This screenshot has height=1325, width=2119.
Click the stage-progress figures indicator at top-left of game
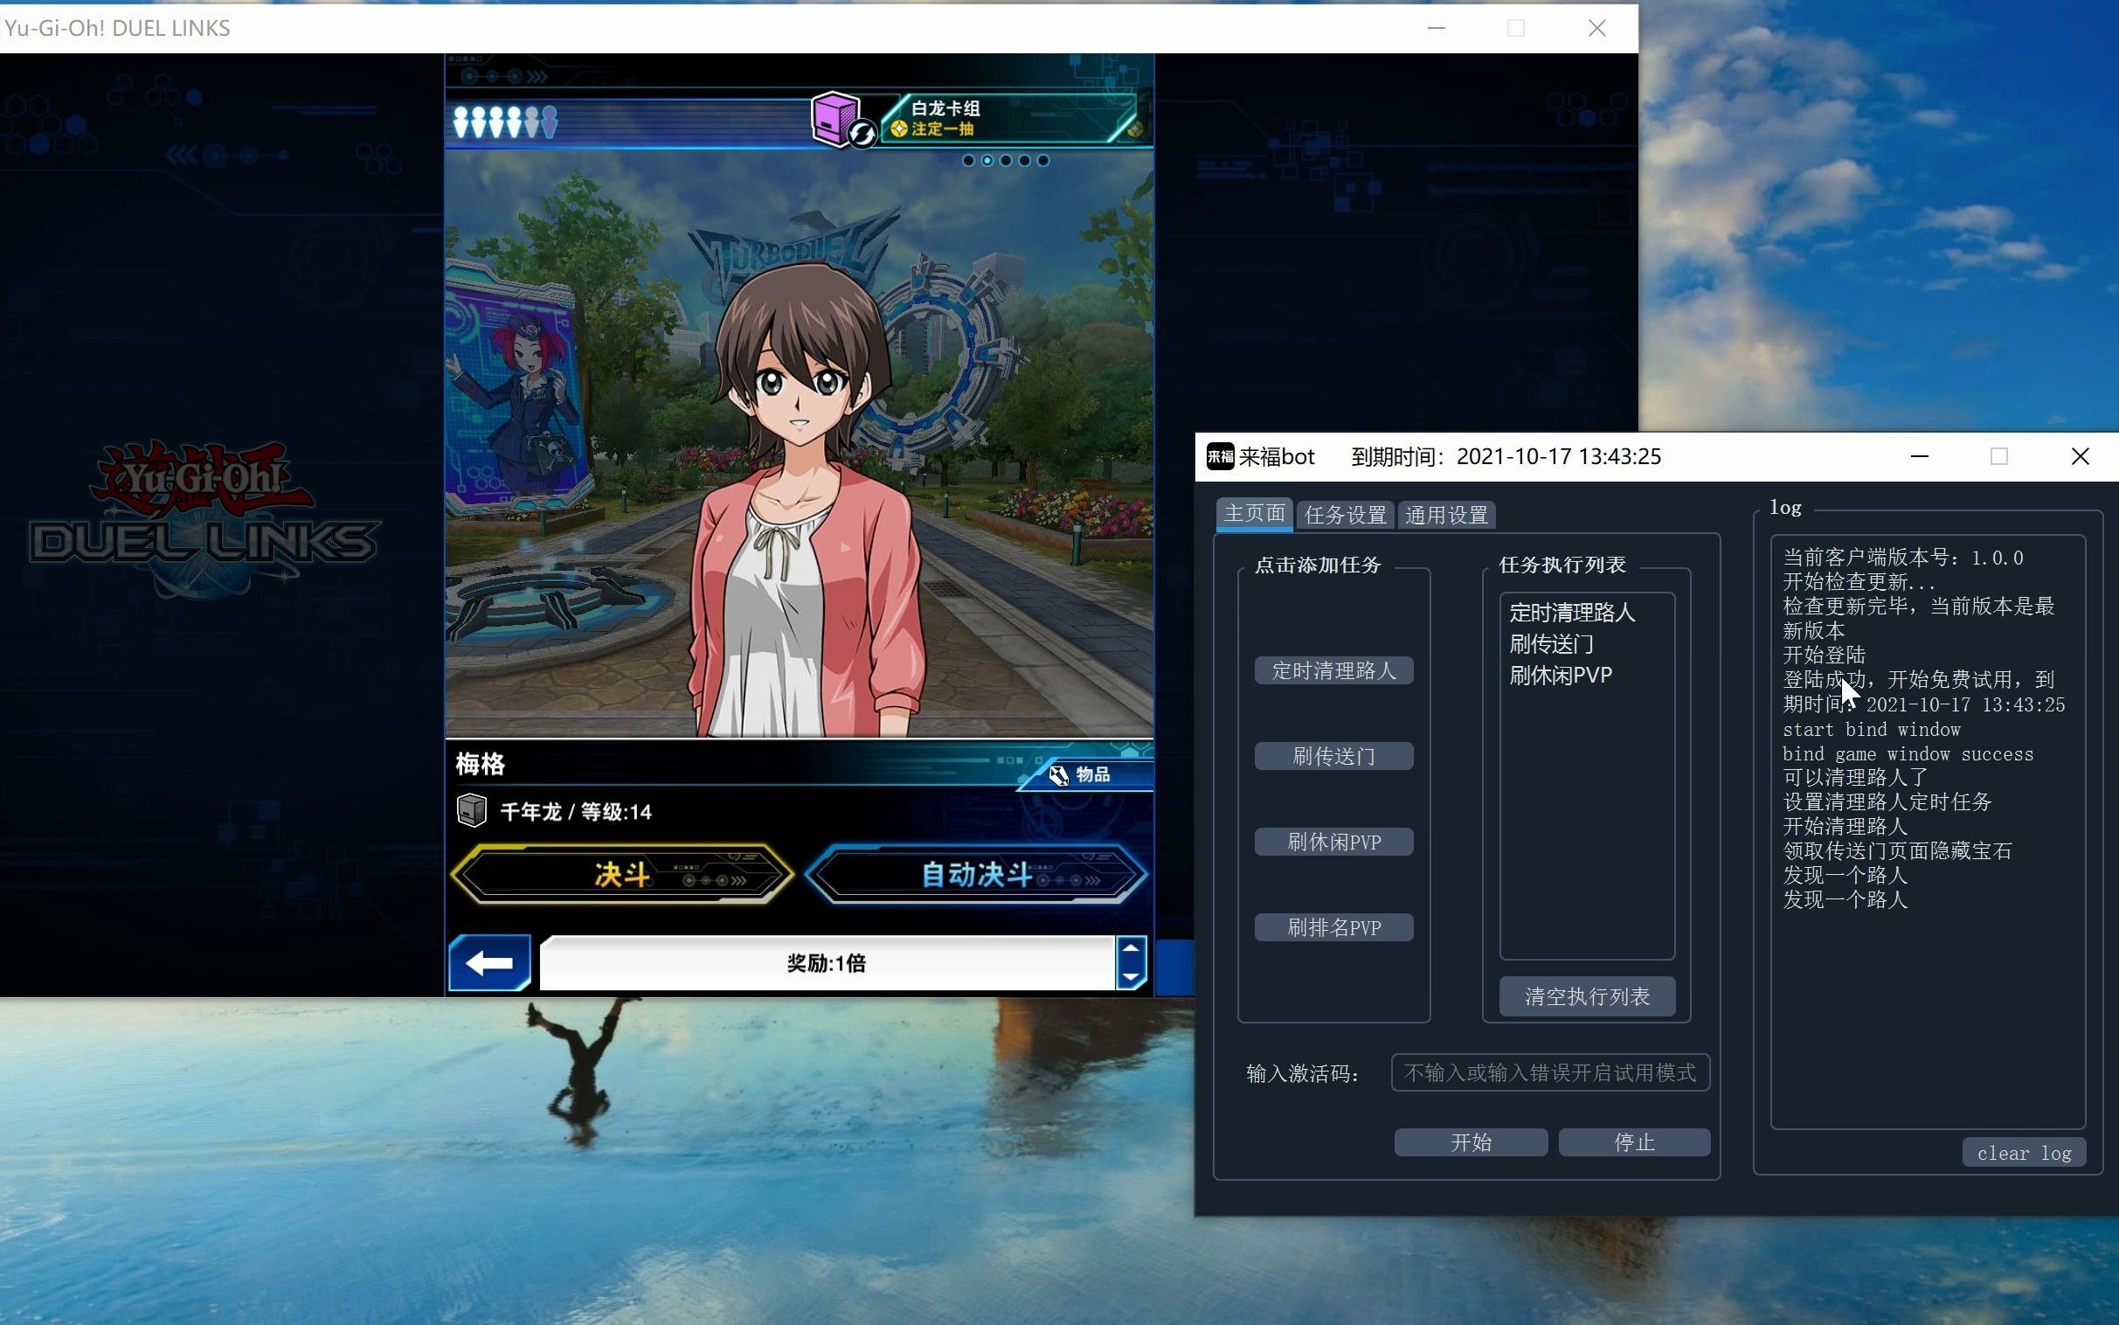(504, 121)
